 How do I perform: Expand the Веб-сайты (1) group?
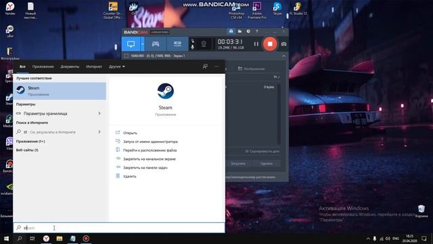pos(27,150)
